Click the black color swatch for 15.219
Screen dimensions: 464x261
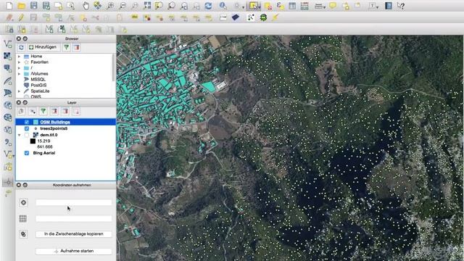click(33, 141)
